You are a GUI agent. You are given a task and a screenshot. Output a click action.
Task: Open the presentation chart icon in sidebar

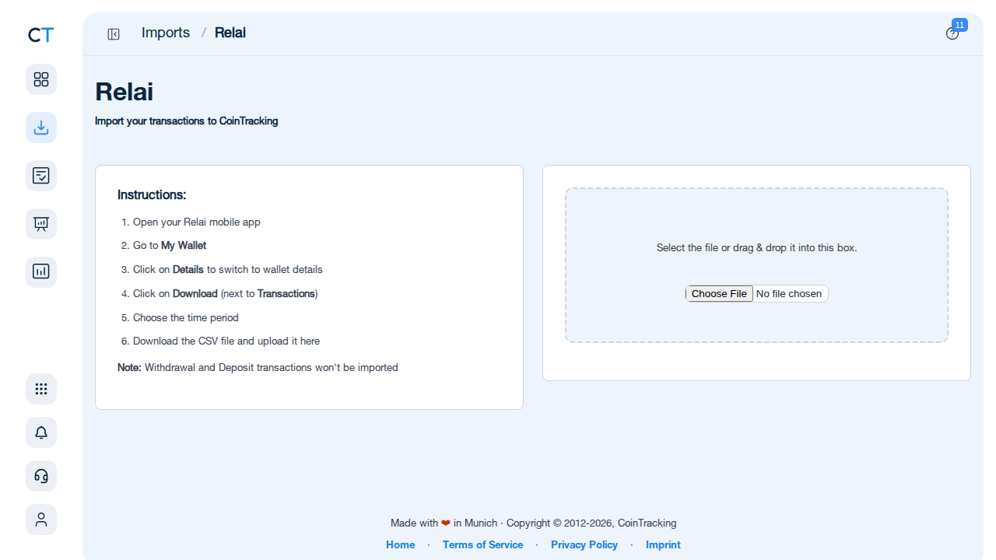tap(41, 224)
